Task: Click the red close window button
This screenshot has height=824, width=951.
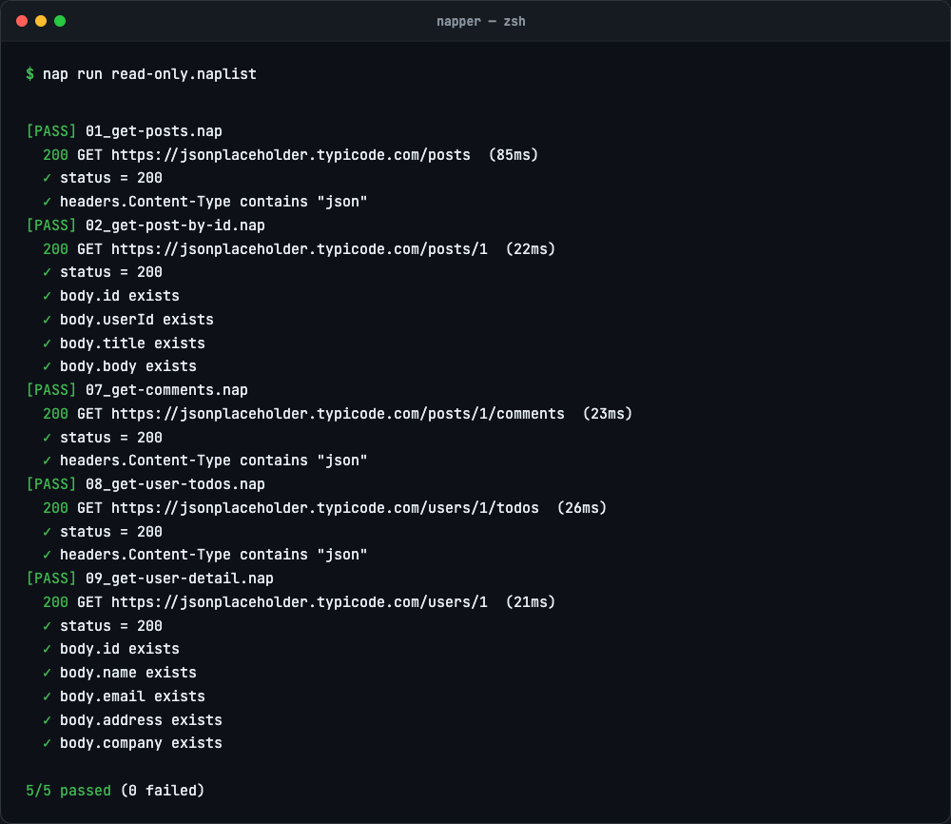Action: (x=22, y=21)
